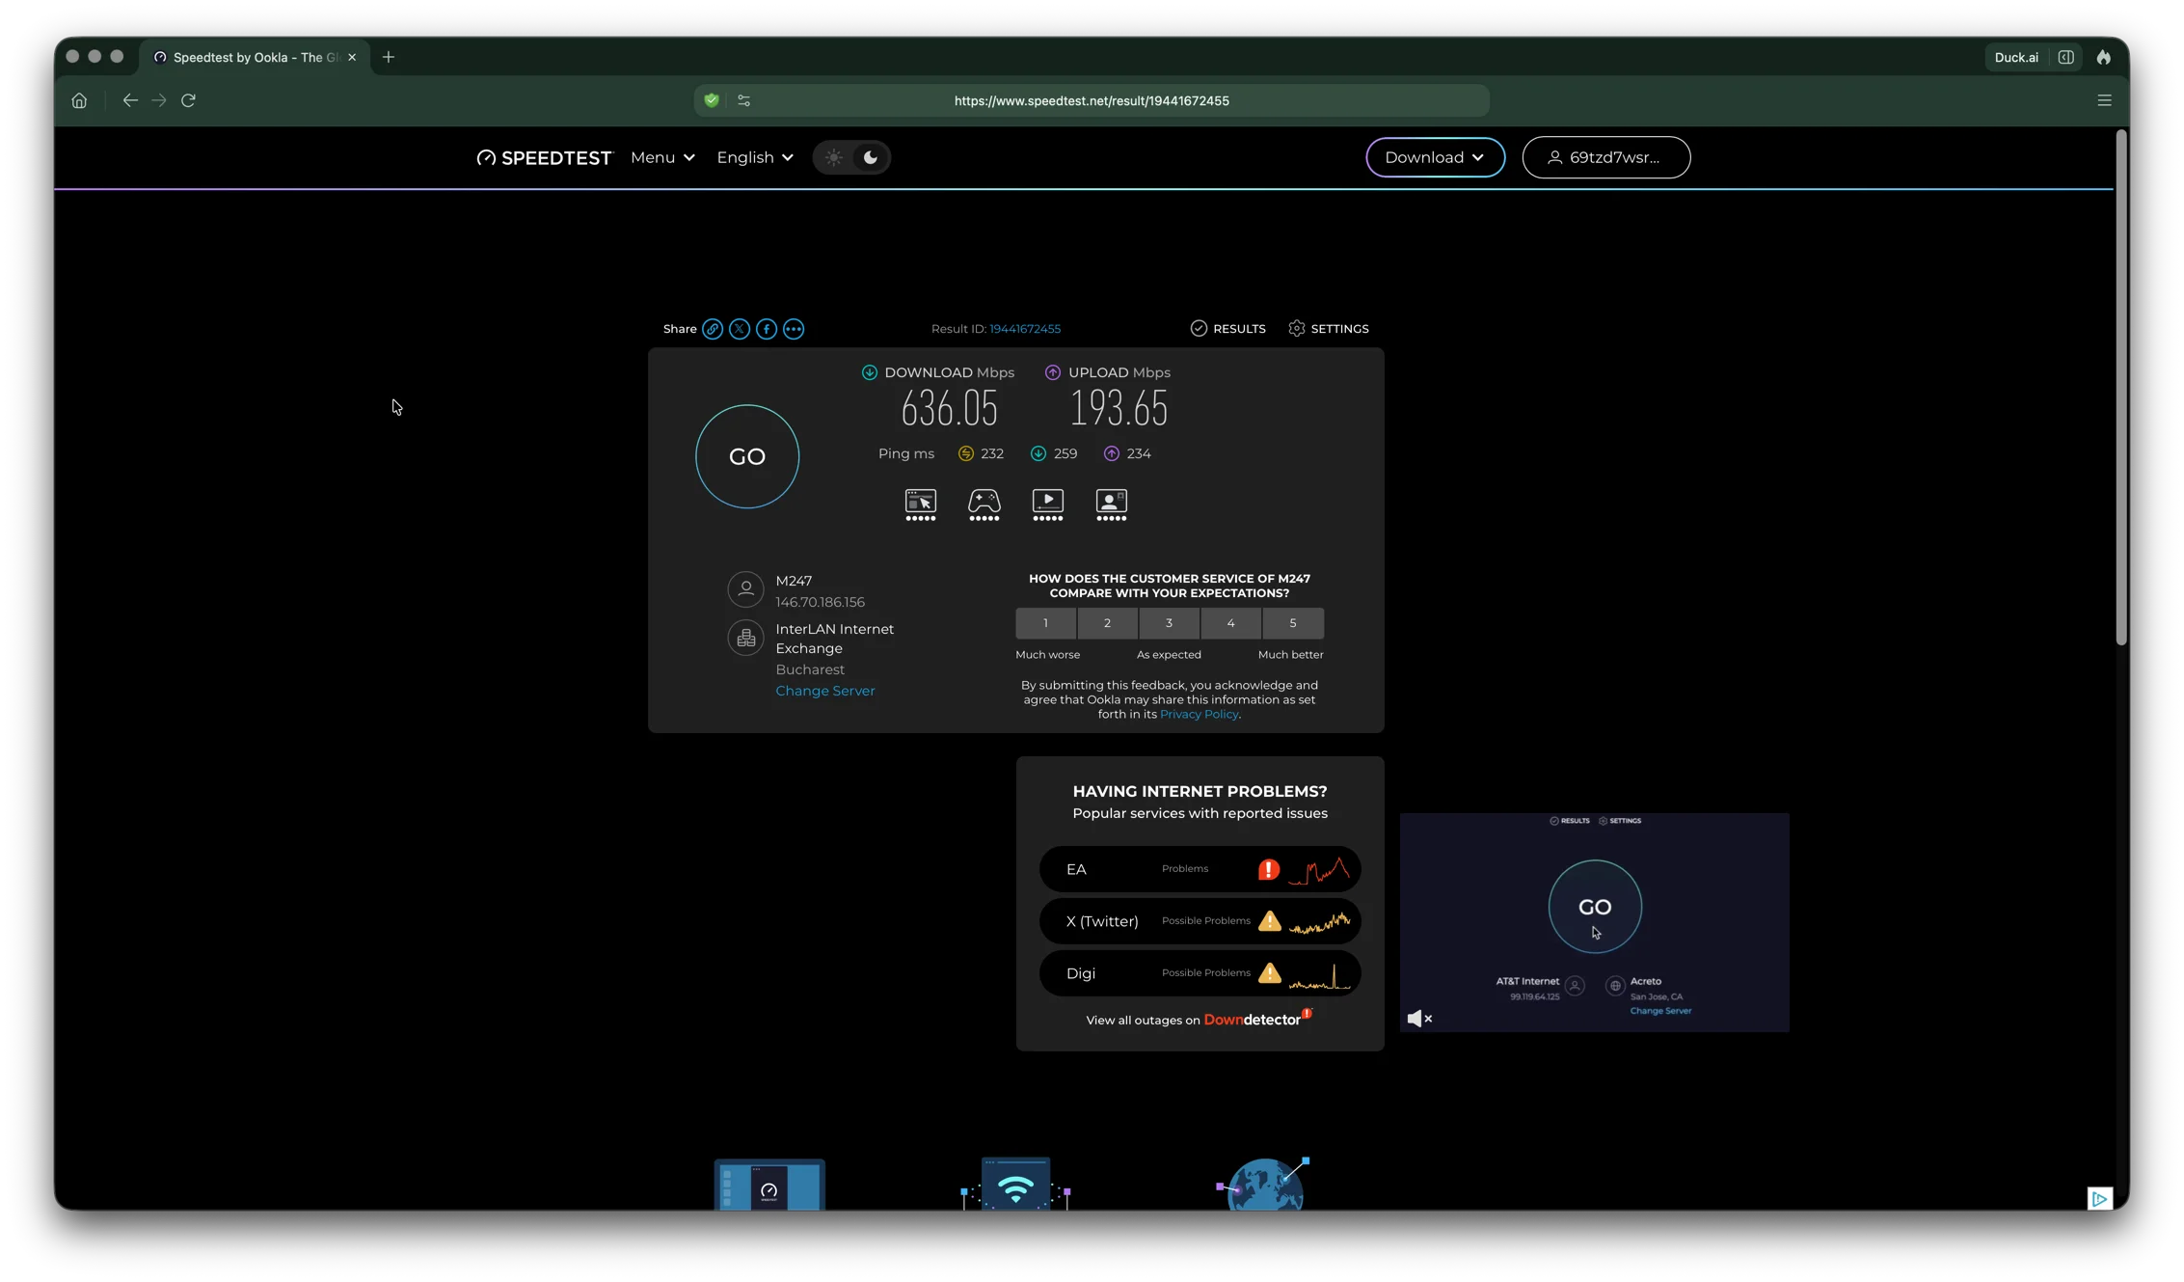
Task: Close the Speedtest browser tab
Action: point(352,57)
